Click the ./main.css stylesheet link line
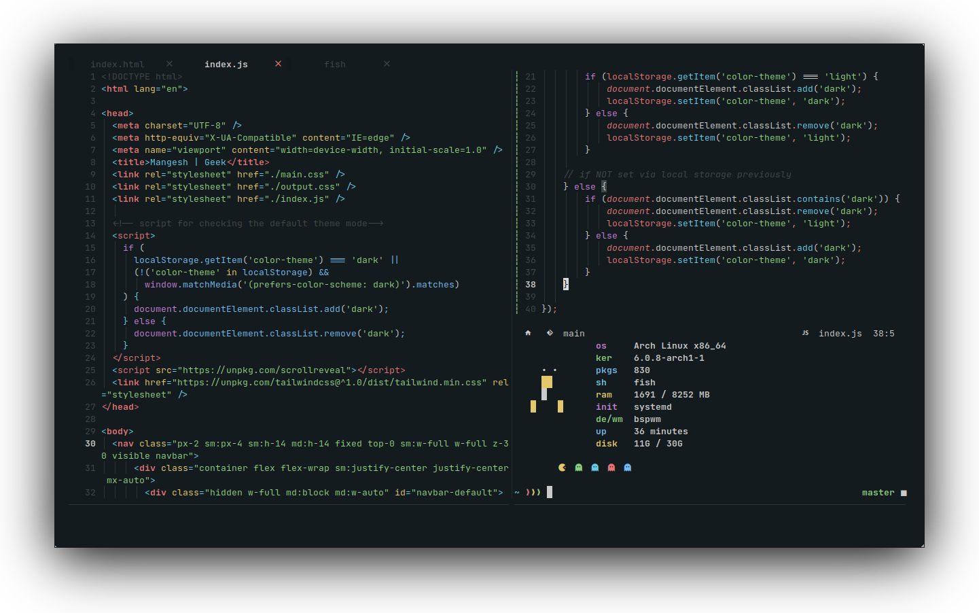The image size is (979, 613). click(228, 175)
